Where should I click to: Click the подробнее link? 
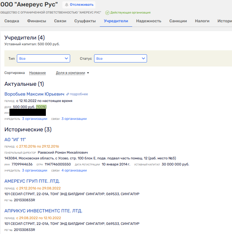(79, 94)
